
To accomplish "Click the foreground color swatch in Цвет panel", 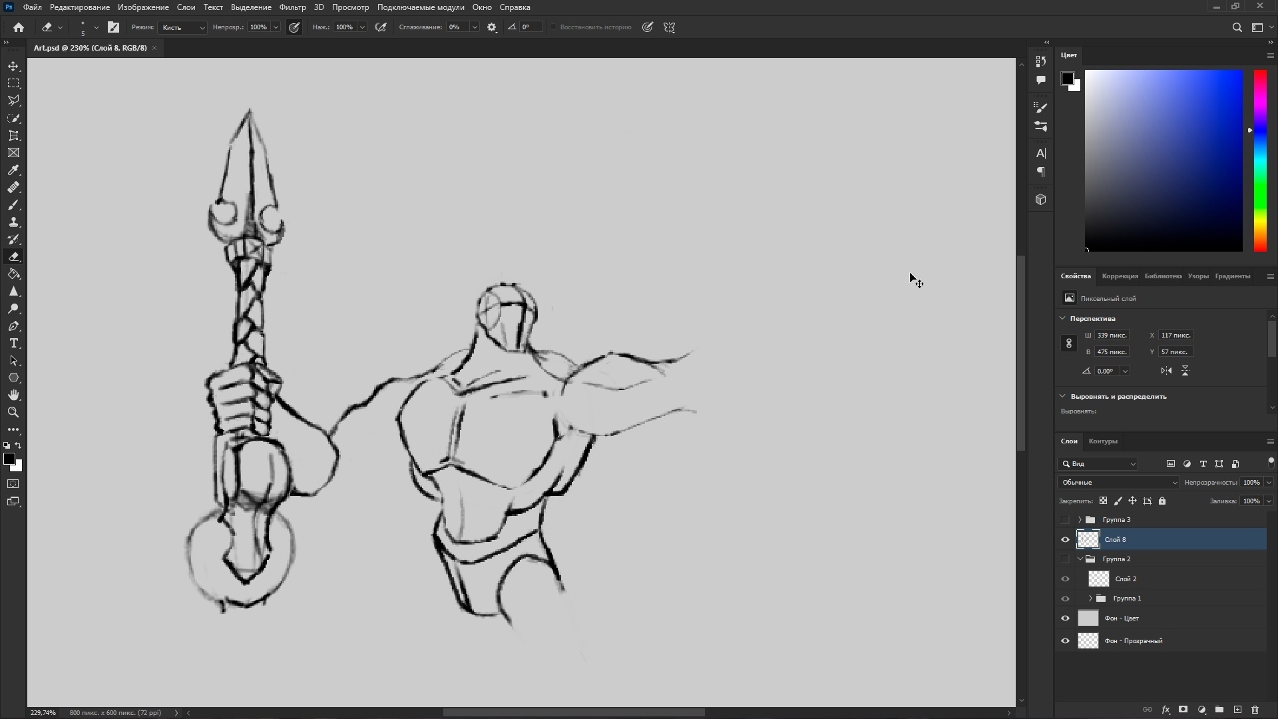I will click(1067, 79).
